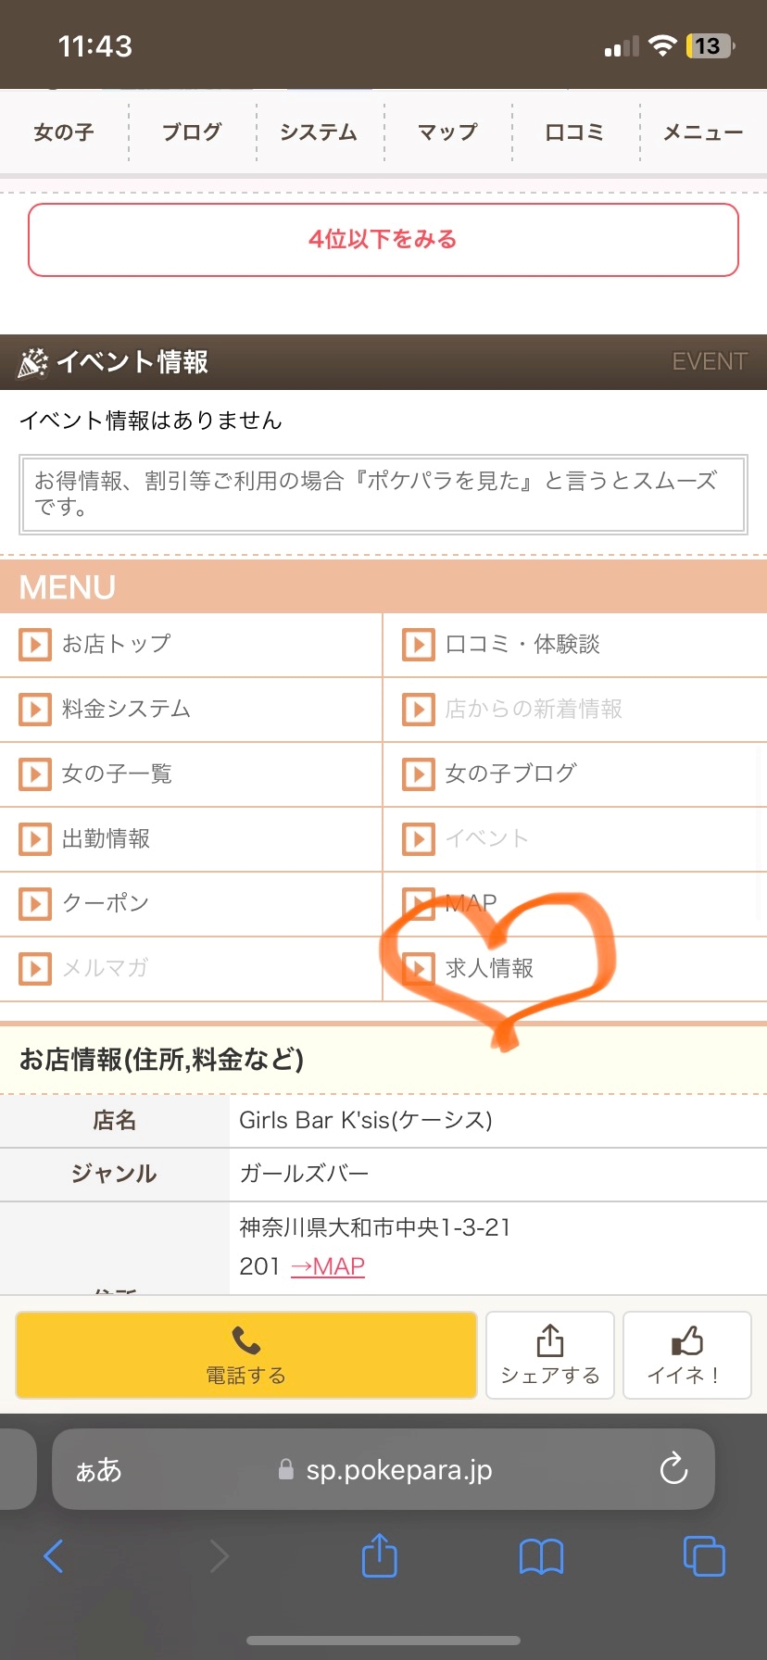Open the →MAP address link

point(328,1266)
